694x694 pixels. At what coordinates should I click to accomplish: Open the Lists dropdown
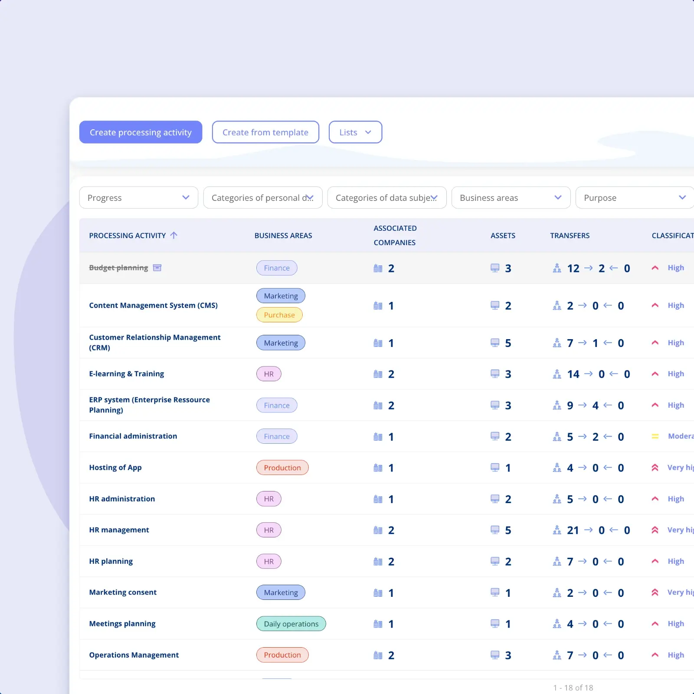[x=355, y=132]
